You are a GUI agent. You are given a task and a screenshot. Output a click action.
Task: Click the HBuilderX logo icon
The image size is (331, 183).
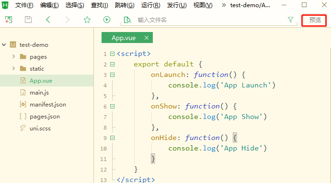[x=5, y=5]
